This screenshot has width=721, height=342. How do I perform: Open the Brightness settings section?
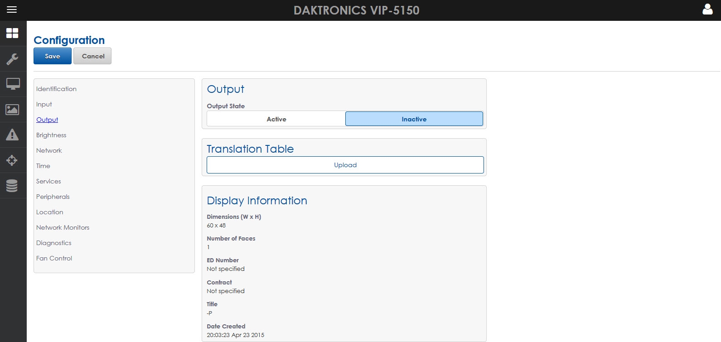51,135
